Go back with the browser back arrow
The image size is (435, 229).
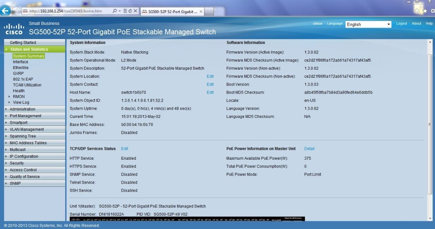point(5,11)
